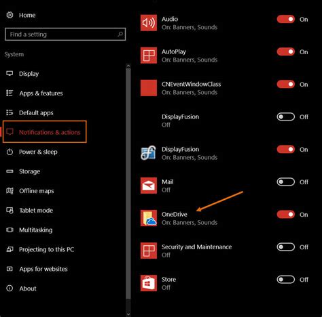Open OneDrive notification settings entry
Viewport: 322px width, 317px height.
190,218
